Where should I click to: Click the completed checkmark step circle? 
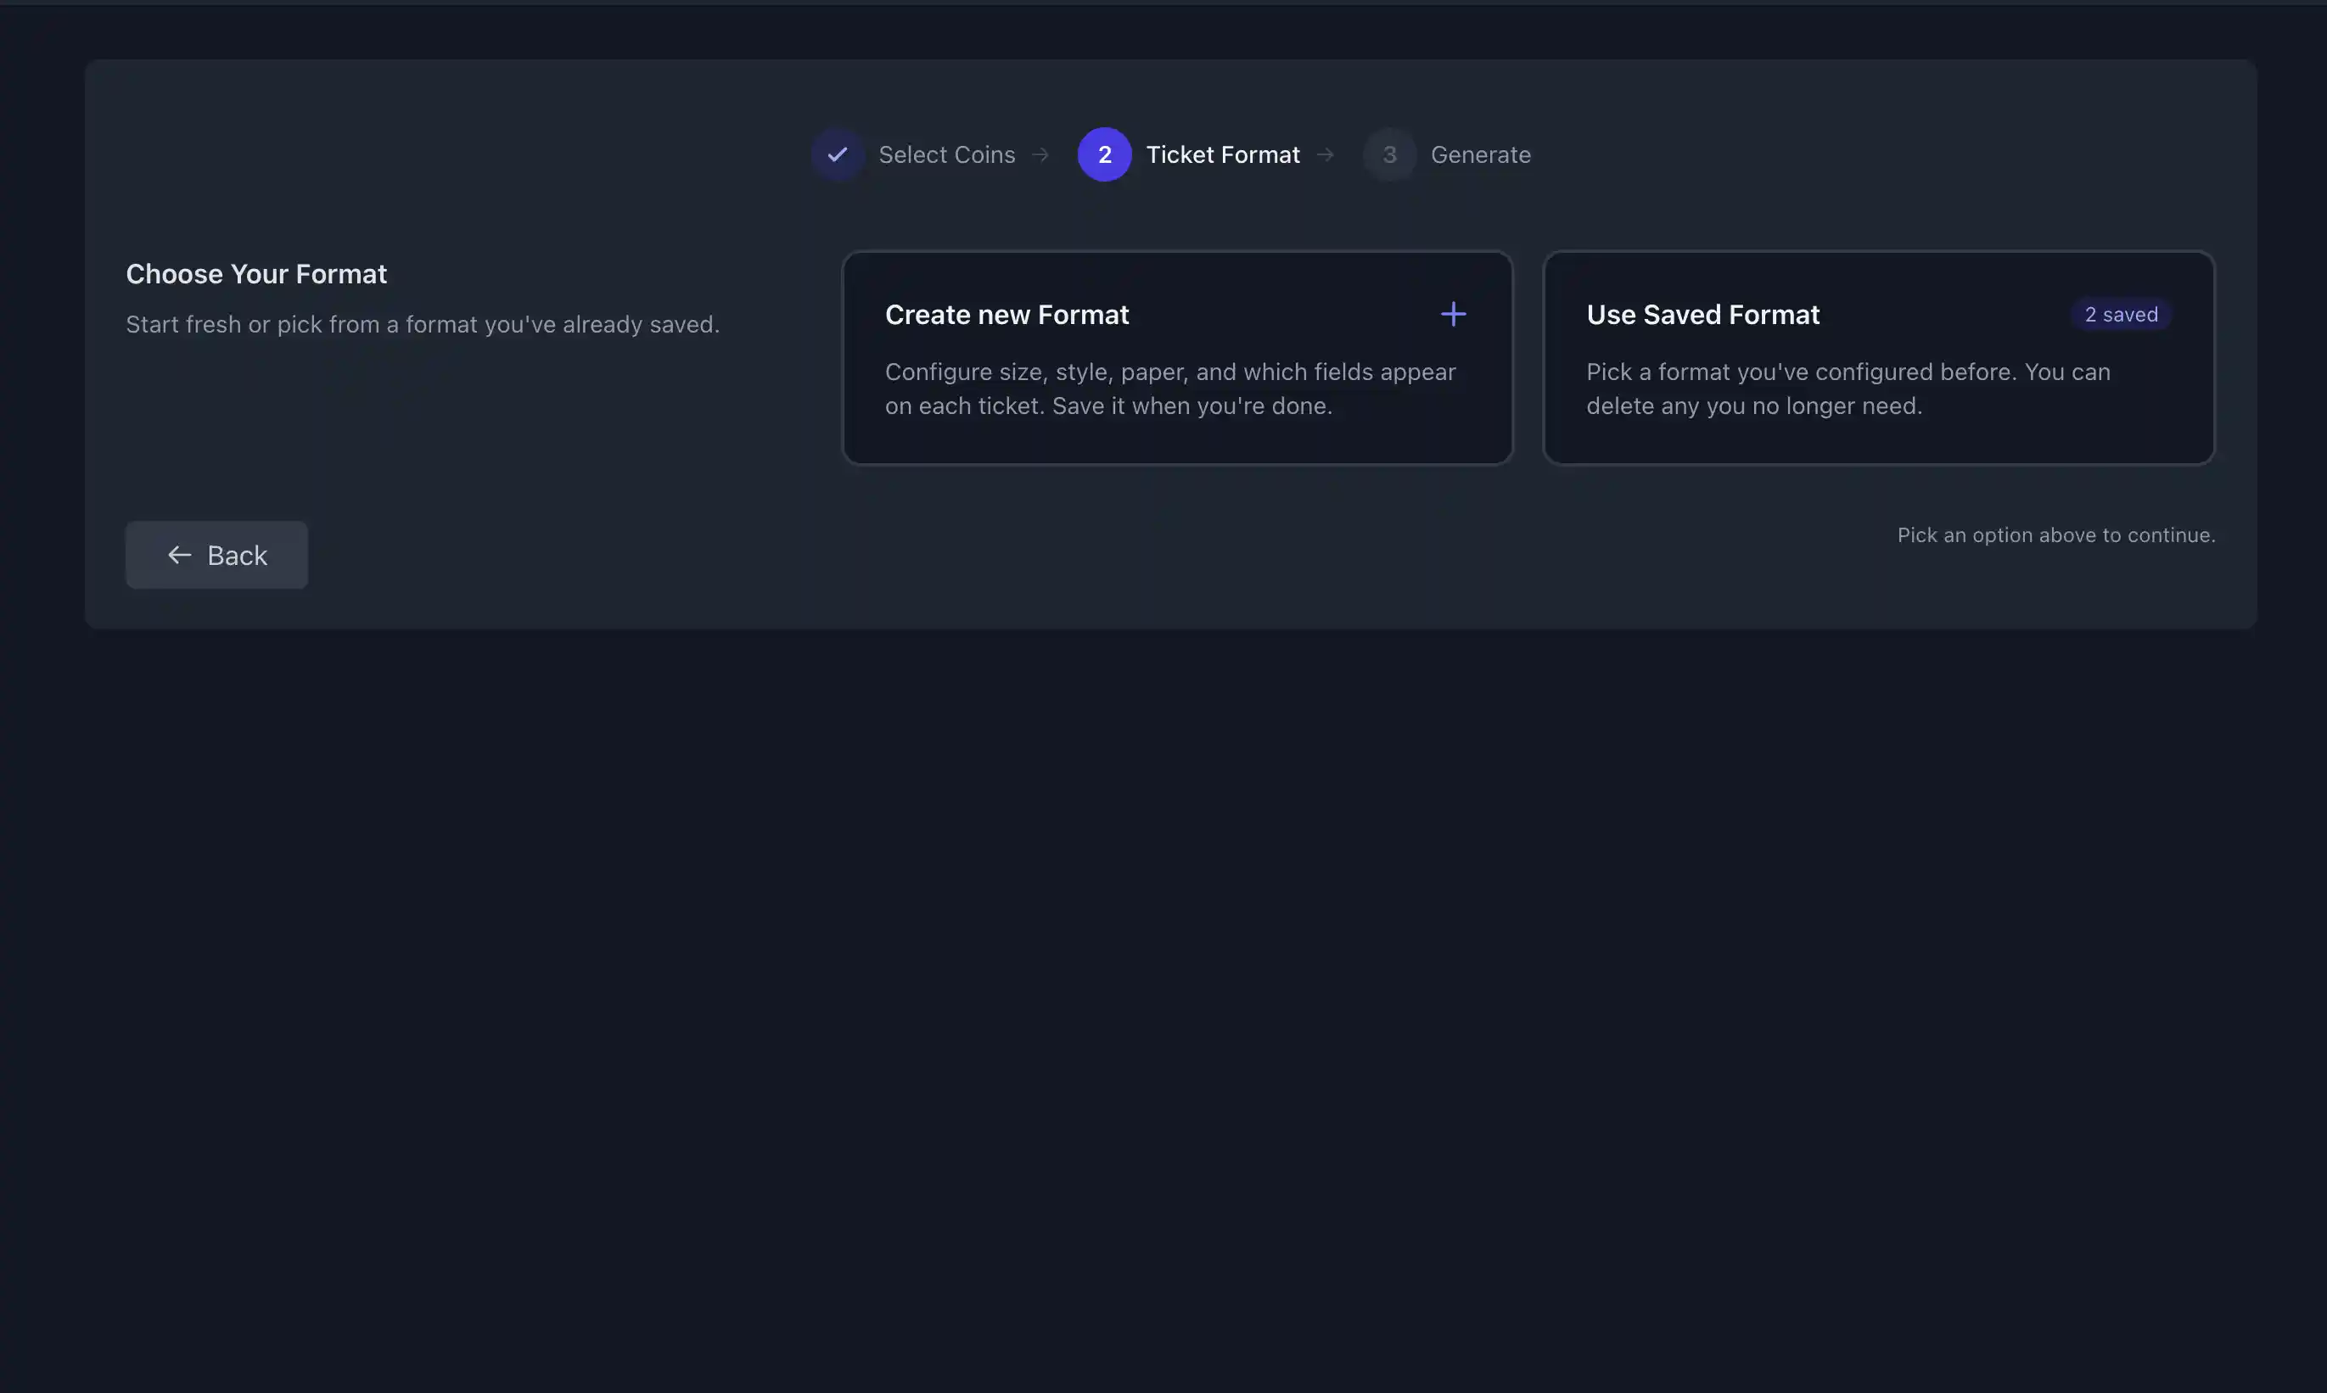tap(837, 154)
